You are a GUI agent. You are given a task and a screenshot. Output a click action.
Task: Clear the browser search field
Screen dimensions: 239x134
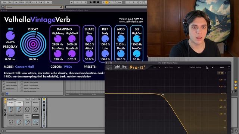pyautogui.click(x=61, y=7)
